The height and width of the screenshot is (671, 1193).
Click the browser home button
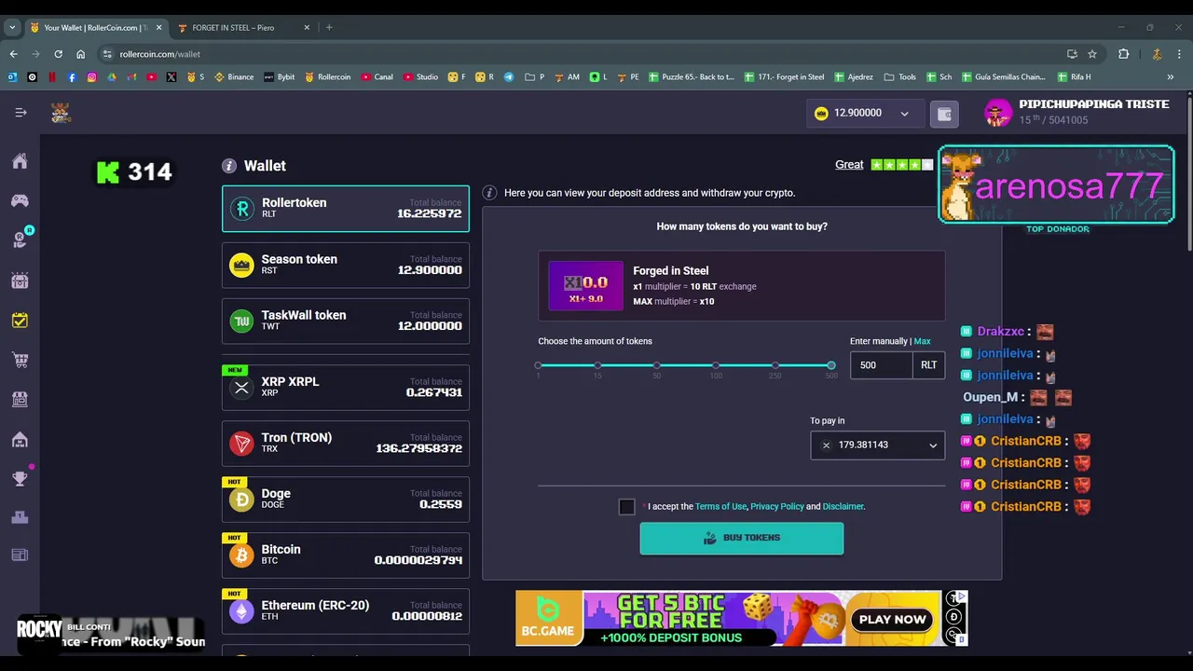coord(81,54)
